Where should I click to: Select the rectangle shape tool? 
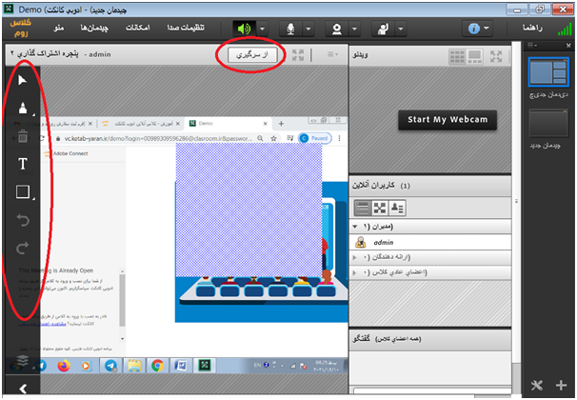coord(23,191)
